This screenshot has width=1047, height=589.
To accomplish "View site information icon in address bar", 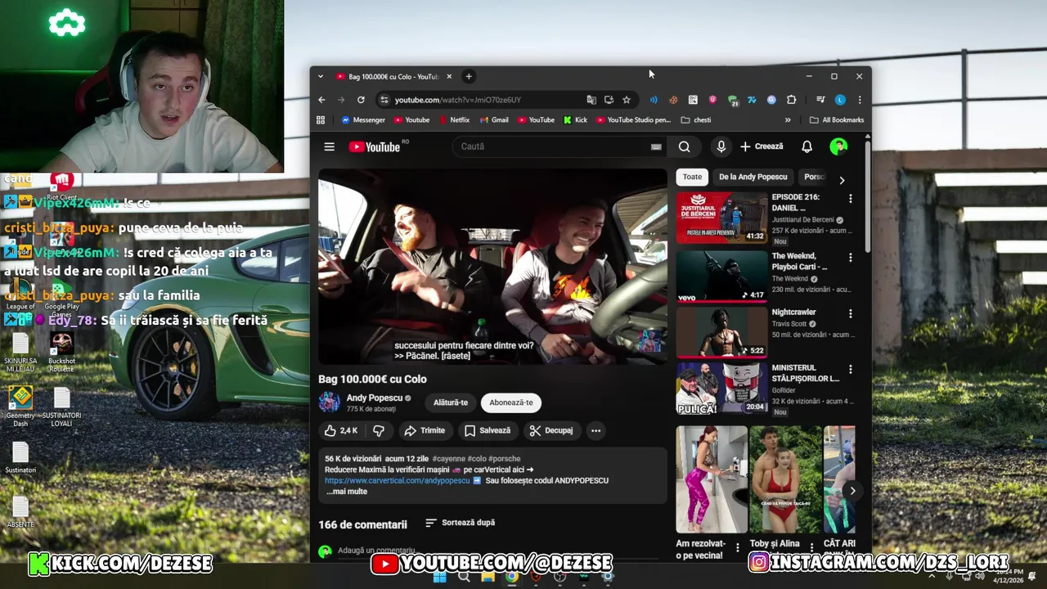I will tap(384, 100).
